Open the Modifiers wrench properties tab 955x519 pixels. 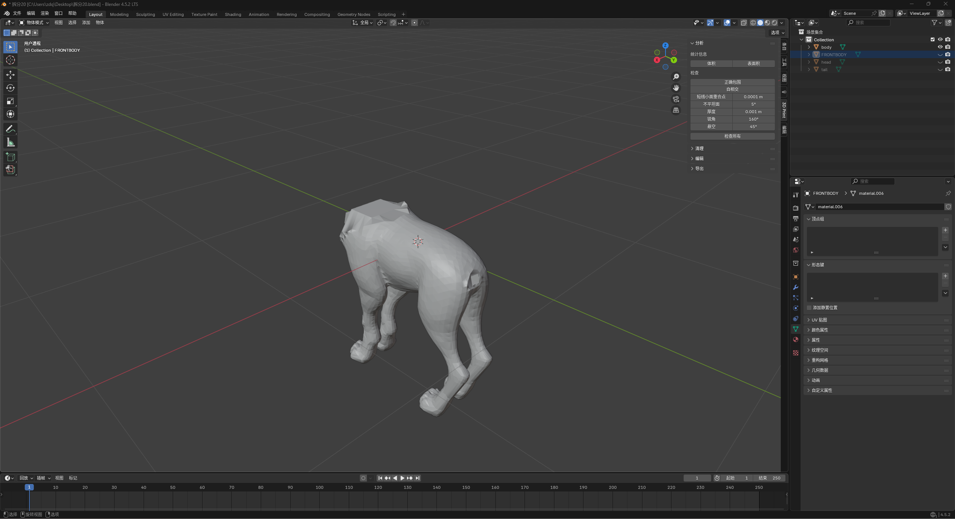(x=795, y=287)
